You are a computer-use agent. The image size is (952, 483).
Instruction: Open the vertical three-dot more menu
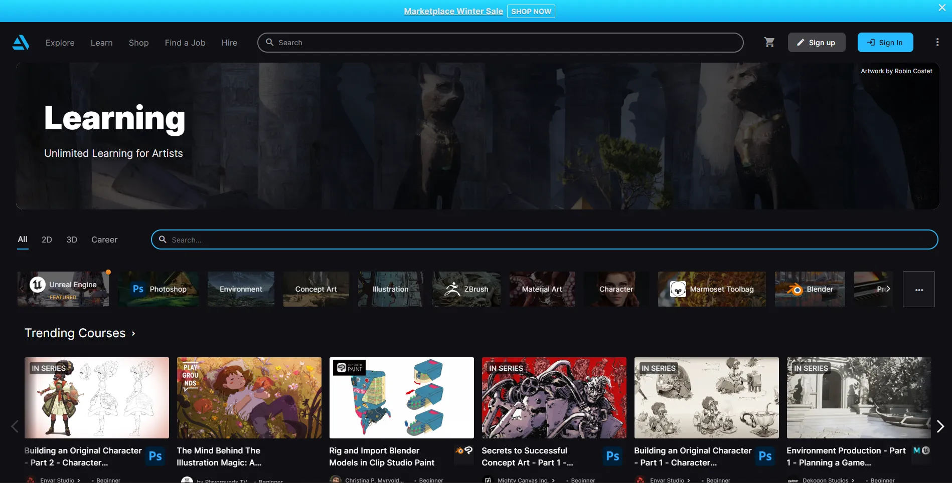pos(937,43)
